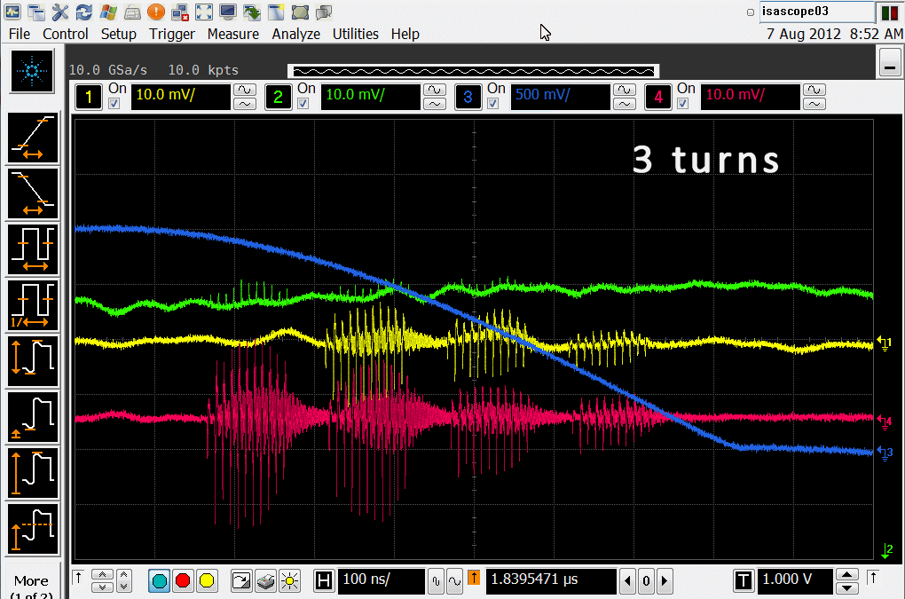Open More measurements page 1 of 2

point(32,586)
